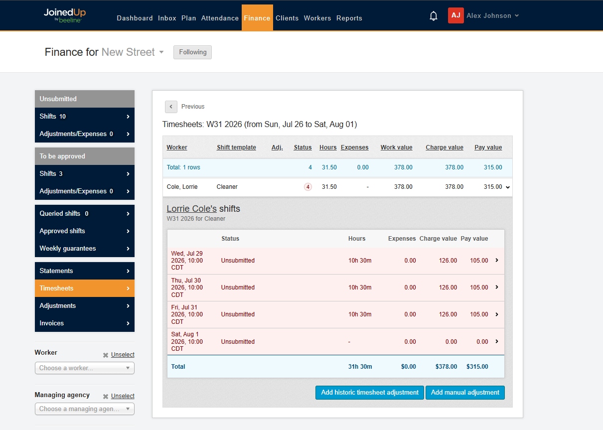Unselect the Worker filter
This screenshot has width=603, height=430.
(x=123, y=355)
